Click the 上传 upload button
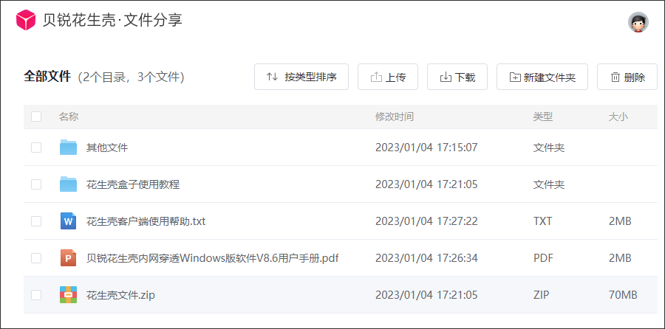The width and height of the screenshot is (665, 329). coord(388,77)
